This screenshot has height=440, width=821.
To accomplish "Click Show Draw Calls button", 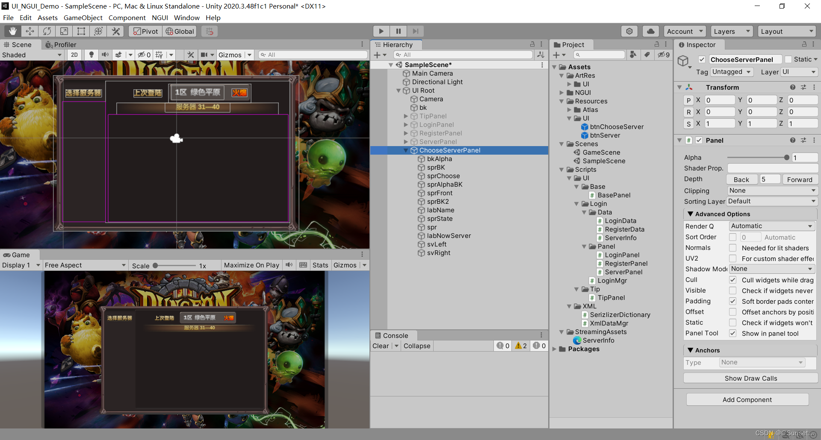I will (750, 378).
